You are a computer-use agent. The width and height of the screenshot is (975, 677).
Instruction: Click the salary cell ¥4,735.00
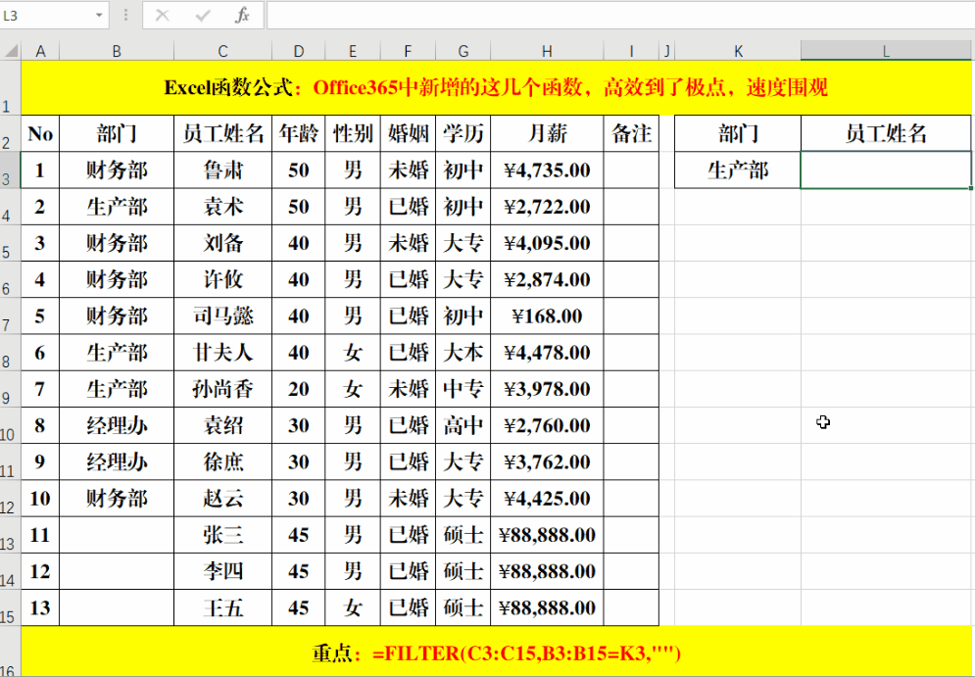[x=547, y=170]
